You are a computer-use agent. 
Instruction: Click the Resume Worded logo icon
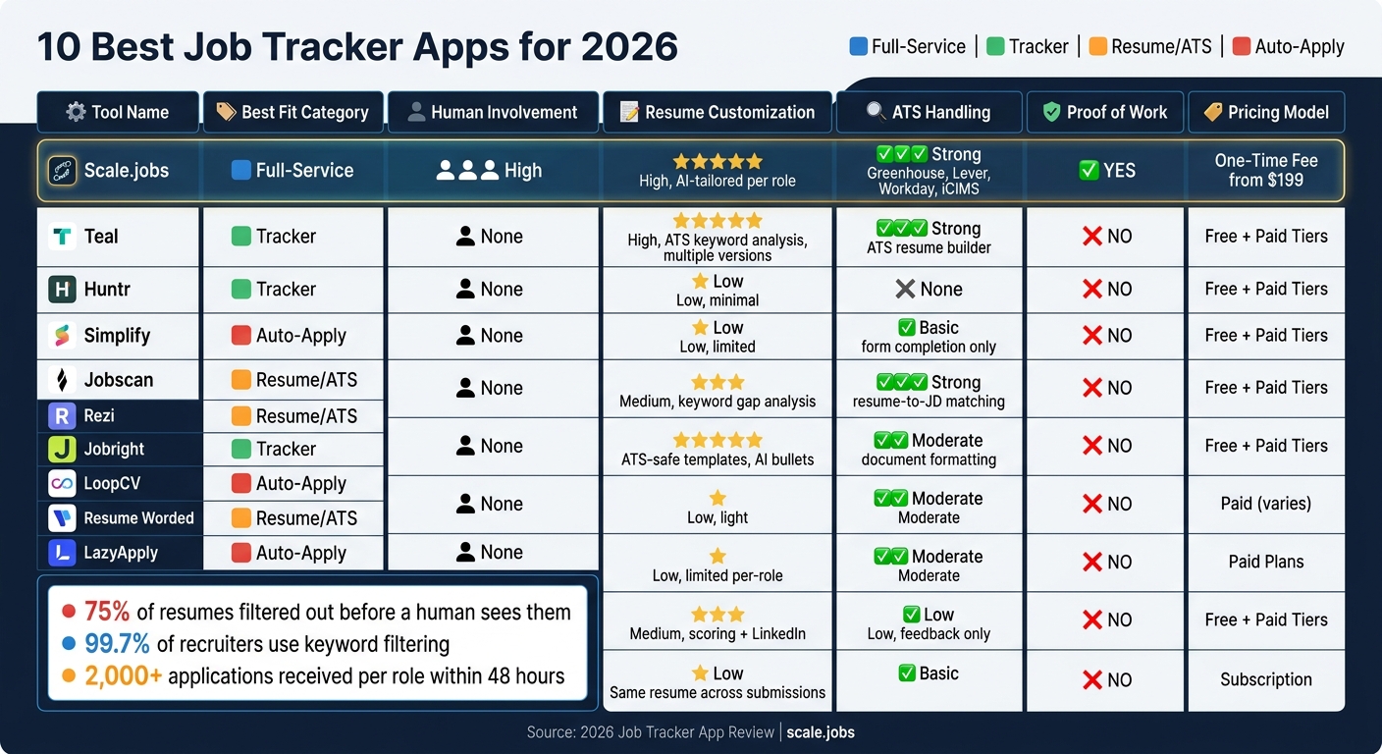pyautogui.click(x=63, y=518)
